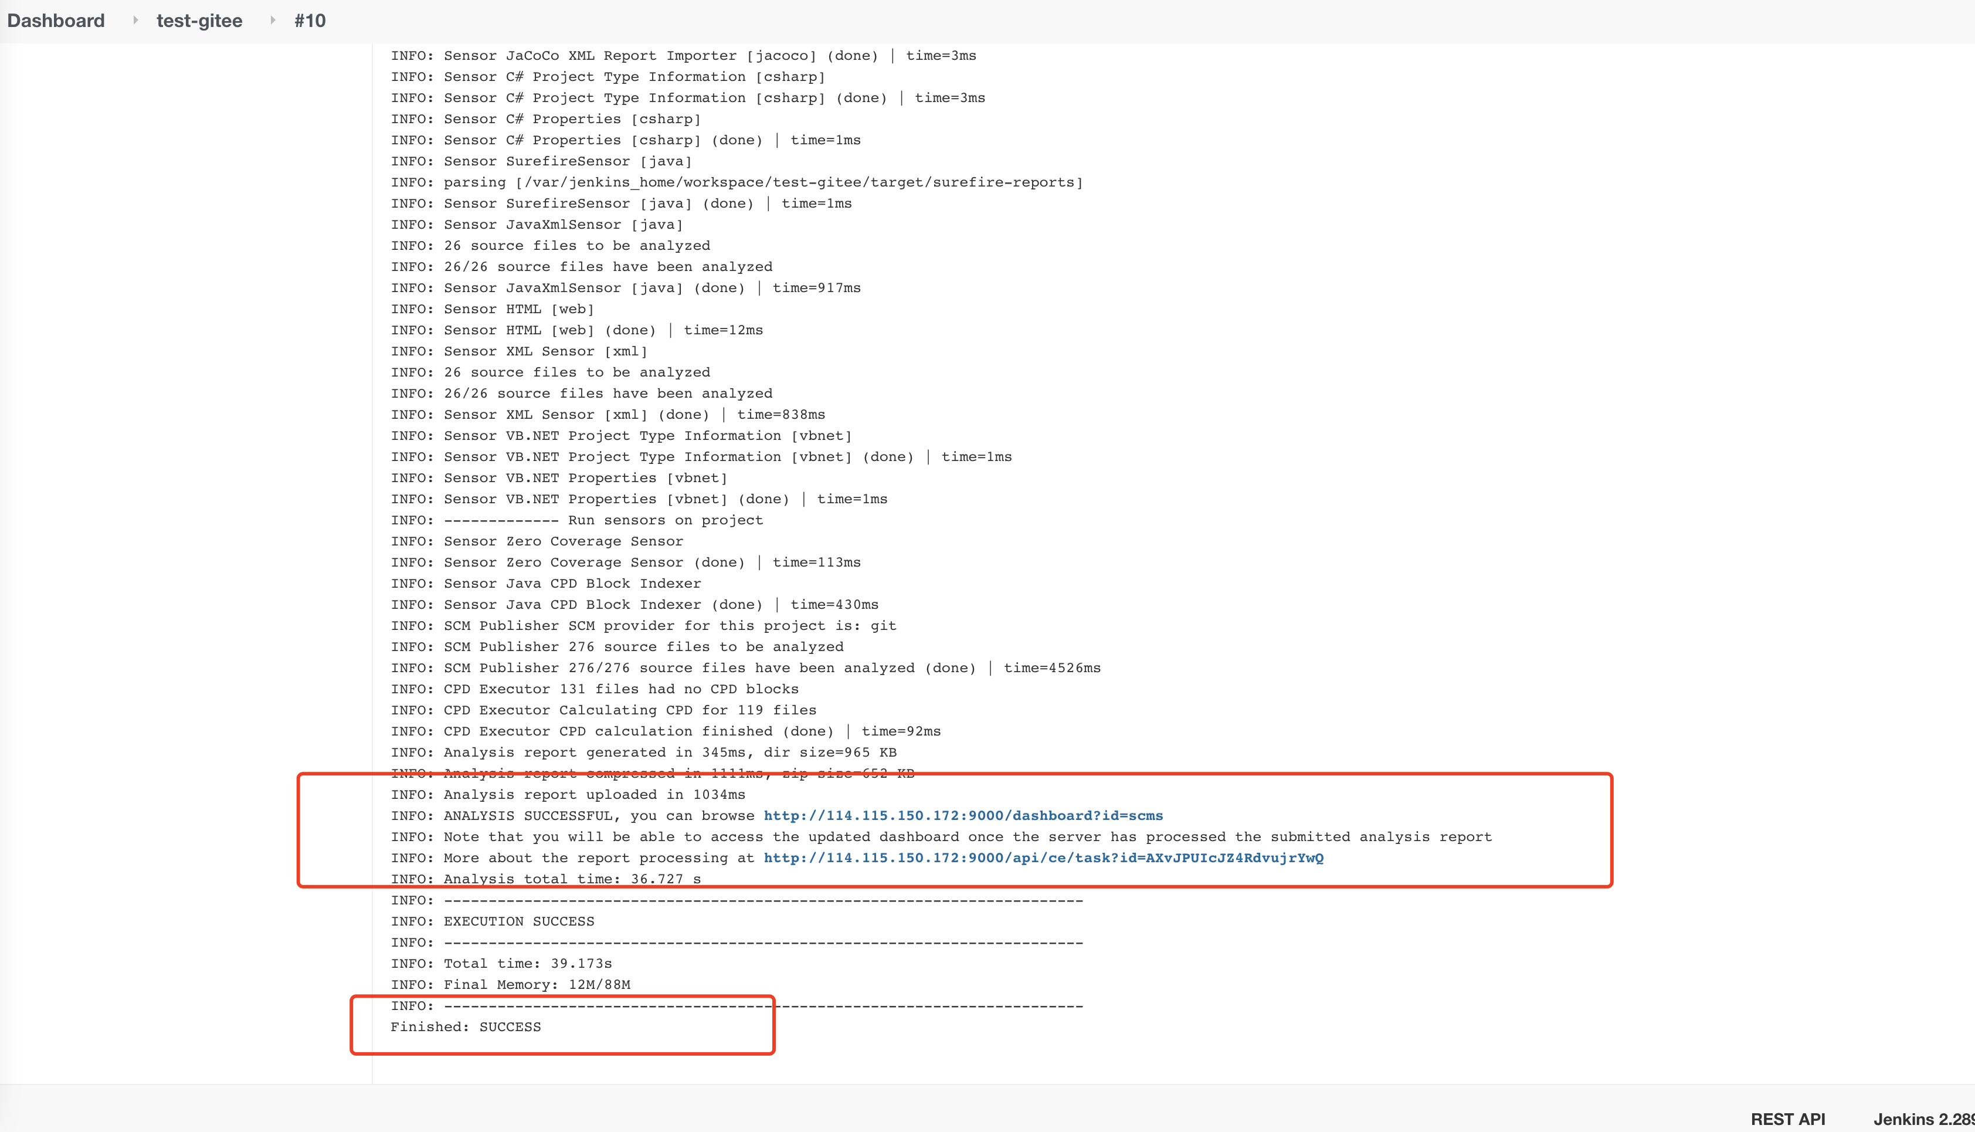Click the 'INFO: EXECUTION SUCCESS' line

(x=493, y=921)
